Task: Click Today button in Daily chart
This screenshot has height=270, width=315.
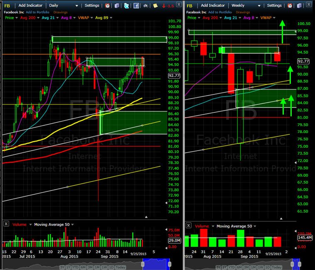Action: [x=121, y=267]
